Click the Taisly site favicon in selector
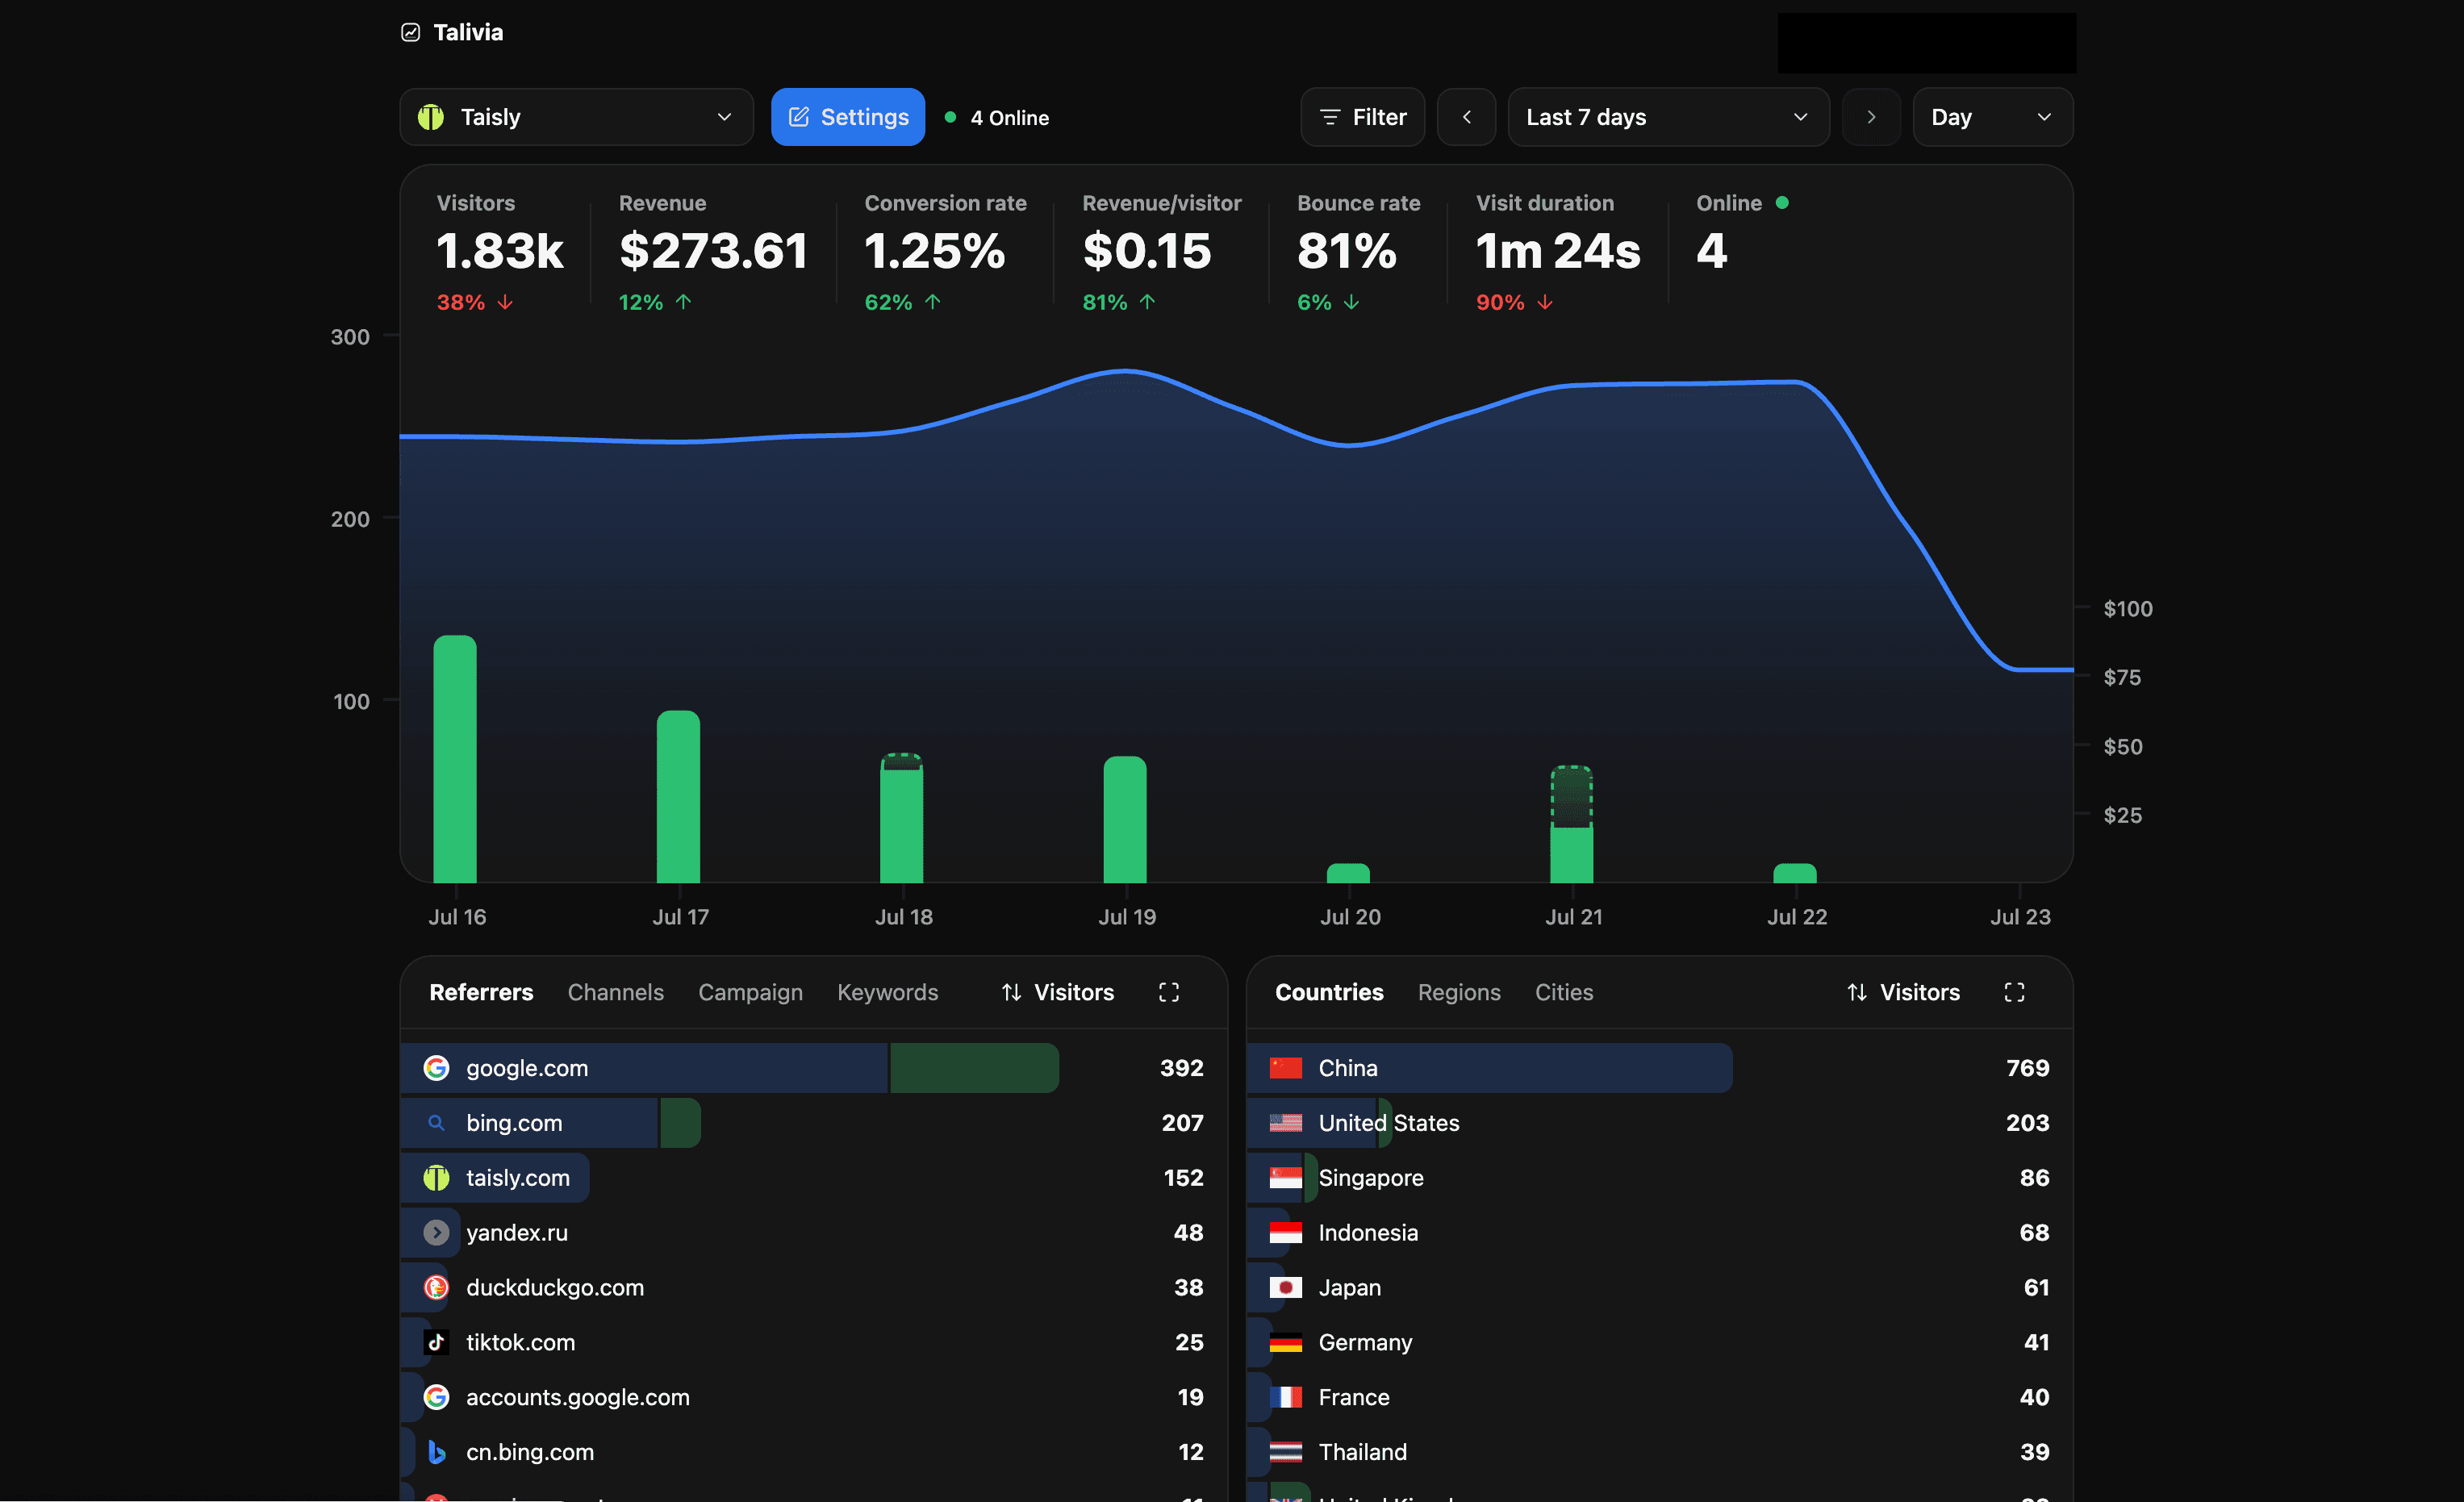The image size is (2464, 1502). (431, 117)
